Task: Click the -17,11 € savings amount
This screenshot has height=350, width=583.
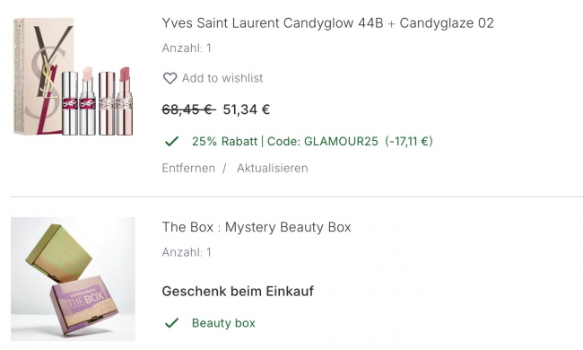Action: tap(409, 141)
